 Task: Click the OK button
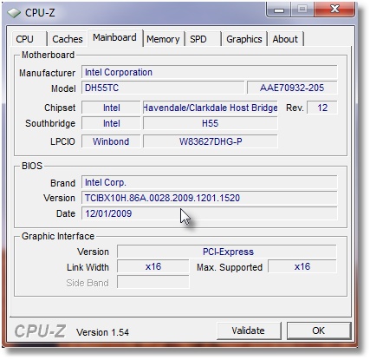(x=319, y=331)
